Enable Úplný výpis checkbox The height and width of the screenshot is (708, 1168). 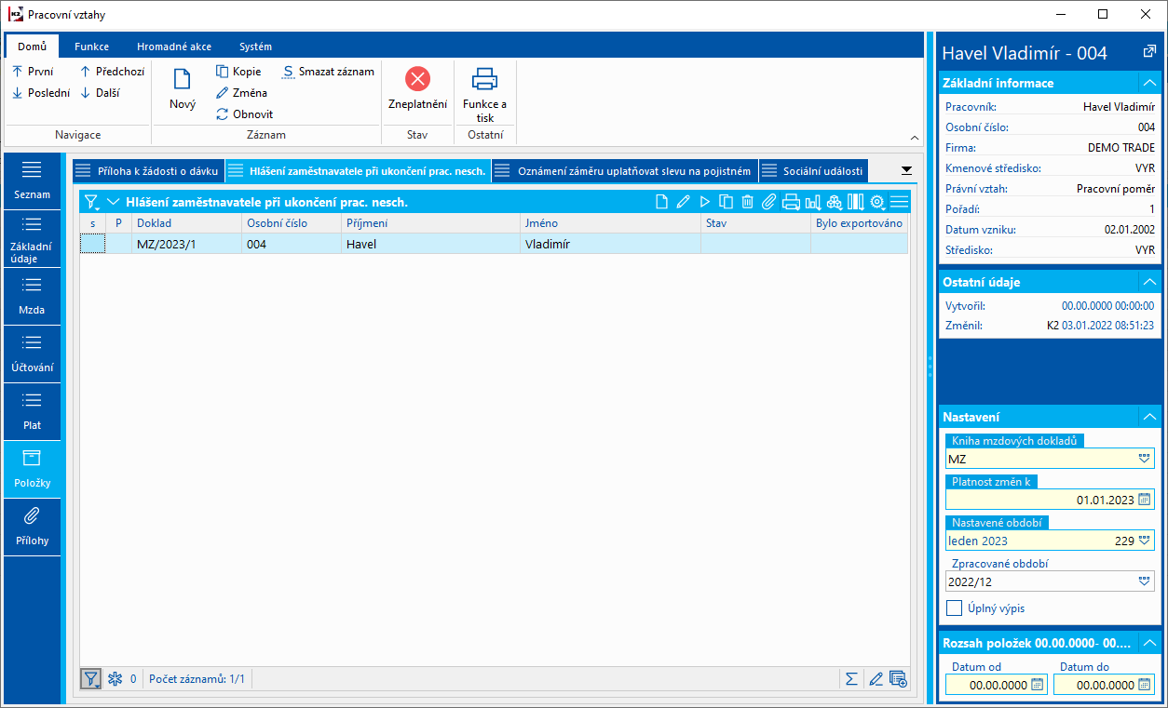pyautogui.click(x=954, y=608)
